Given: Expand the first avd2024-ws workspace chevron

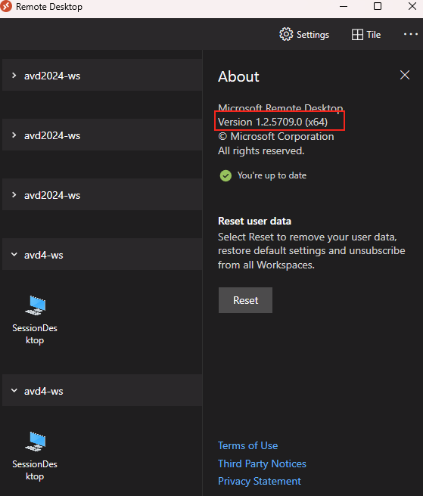Looking at the screenshot, I should [x=14, y=76].
